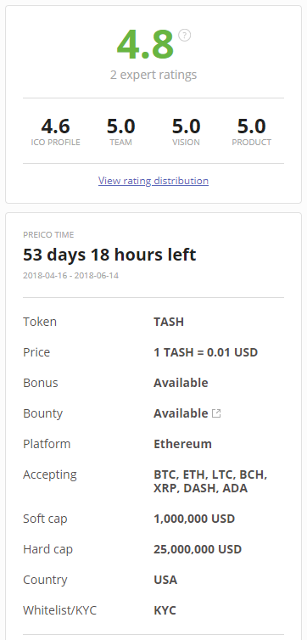The width and height of the screenshot is (307, 640).
Task: Click the Bonus Available value
Action: click(x=181, y=383)
